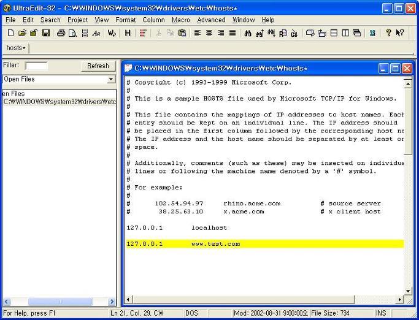Viewport: 419px width, 320px height.
Task: Click the Filter input field
Action: coord(36,66)
